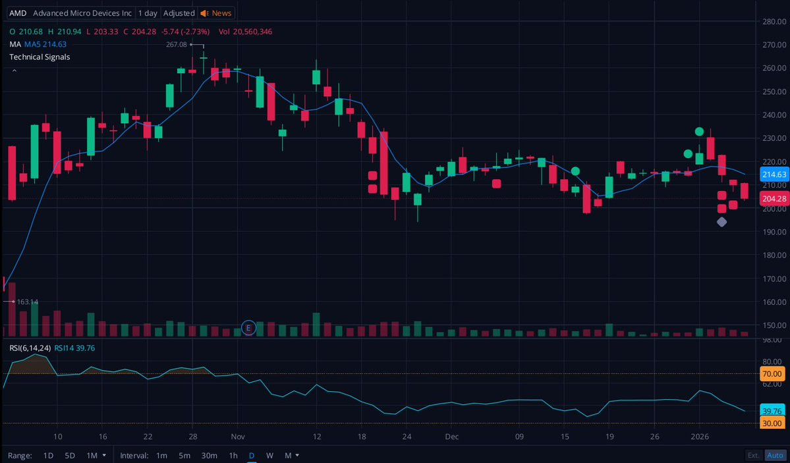The height and width of the screenshot is (463, 790).
Task: Open the M interval dropdown
Action: coord(292,456)
